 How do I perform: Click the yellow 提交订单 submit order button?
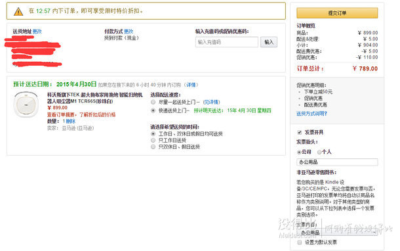pos(337,12)
